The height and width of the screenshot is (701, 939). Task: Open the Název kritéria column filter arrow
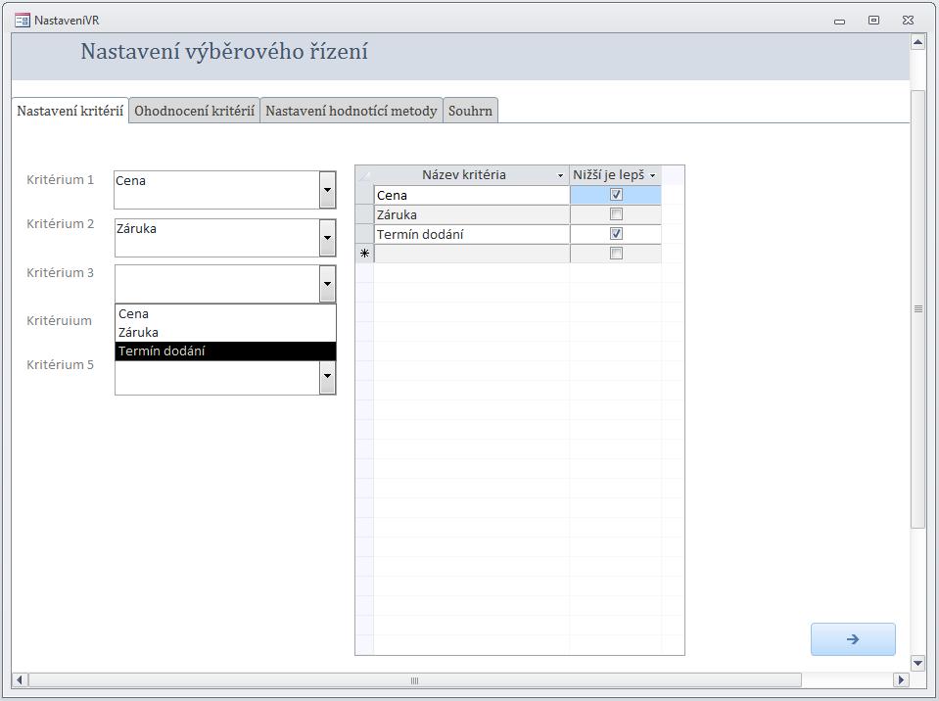pyautogui.click(x=560, y=175)
